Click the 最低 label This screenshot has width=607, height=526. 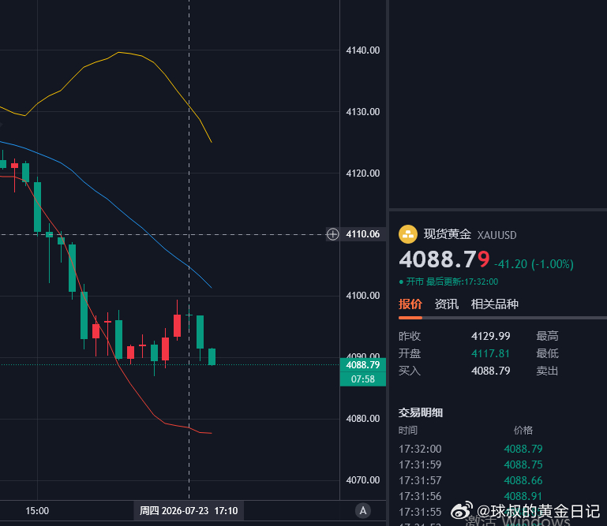point(547,353)
